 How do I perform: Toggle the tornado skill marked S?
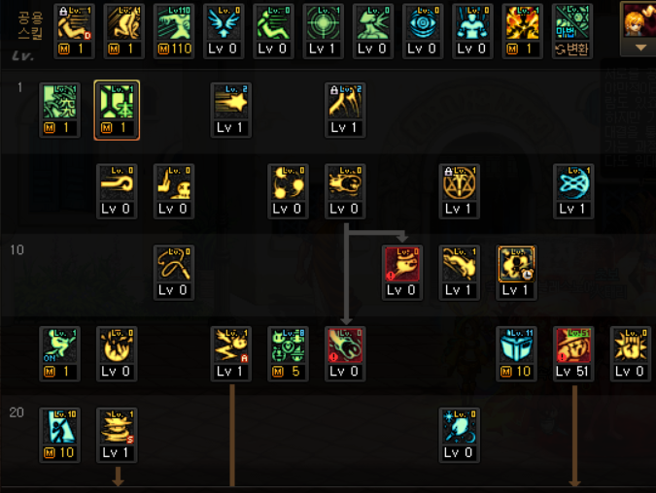click(117, 435)
